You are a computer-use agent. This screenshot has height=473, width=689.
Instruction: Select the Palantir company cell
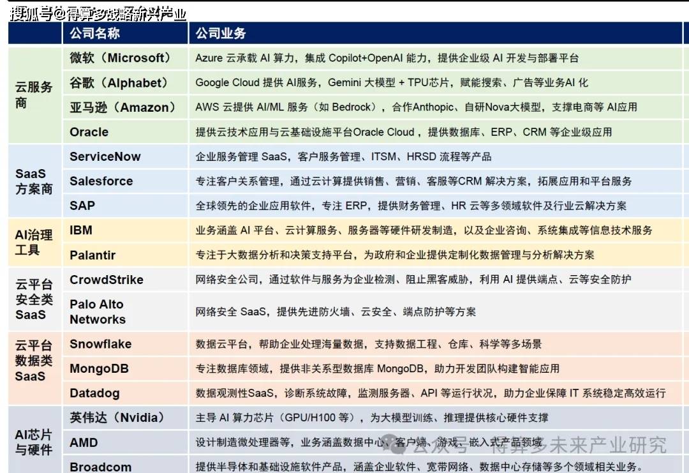click(93, 255)
